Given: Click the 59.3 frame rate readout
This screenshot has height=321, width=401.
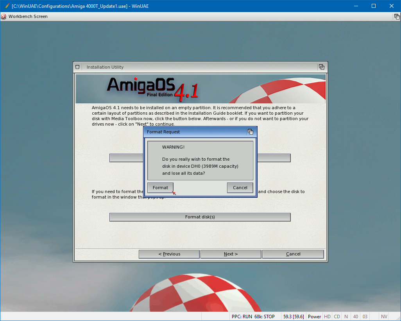Looking at the screenshot, I should 294,317.
